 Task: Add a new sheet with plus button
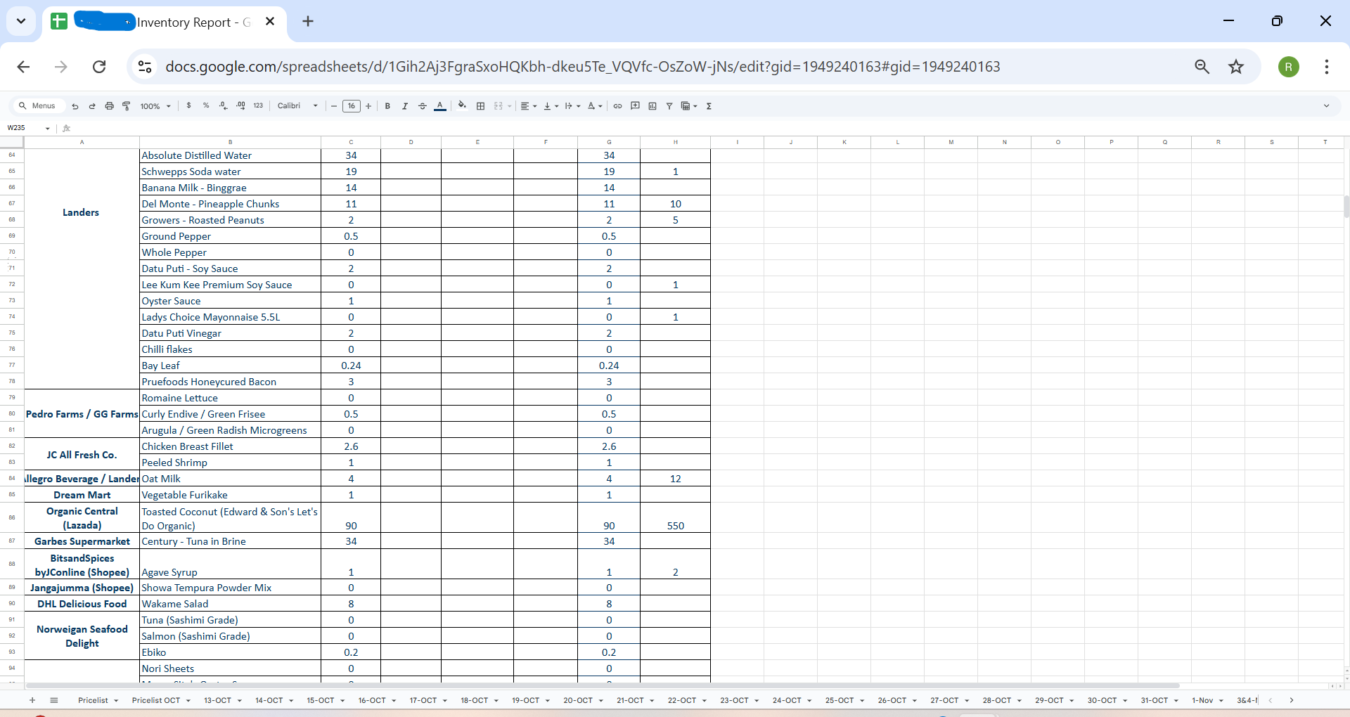[32, 700]
